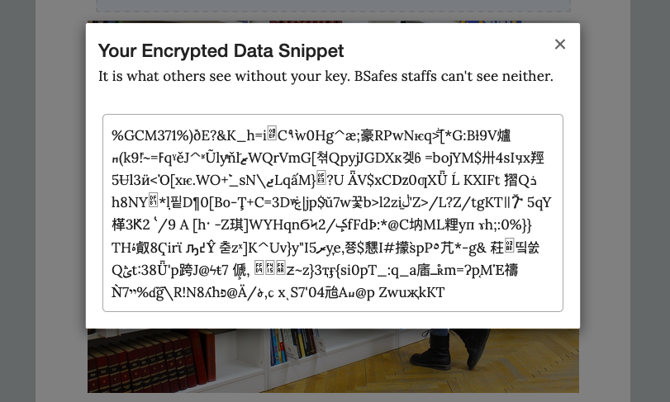Click the dimmed backdrop left of dialog

coord(43,201)
